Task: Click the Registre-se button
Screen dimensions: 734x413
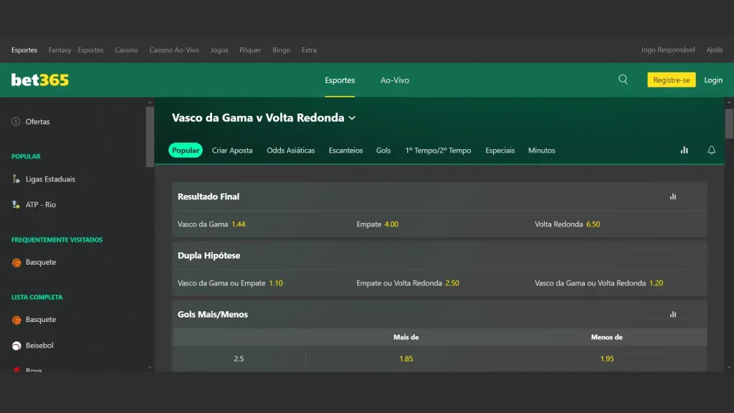Action: [671, 80]
